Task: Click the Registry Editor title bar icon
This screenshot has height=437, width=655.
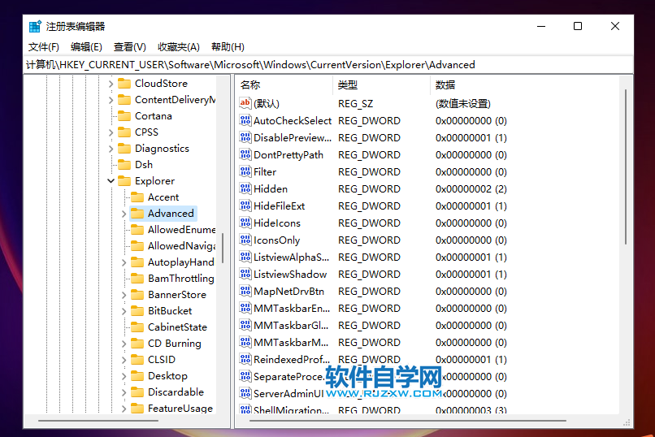Action: pyautogui.click(x=35, y=27)
